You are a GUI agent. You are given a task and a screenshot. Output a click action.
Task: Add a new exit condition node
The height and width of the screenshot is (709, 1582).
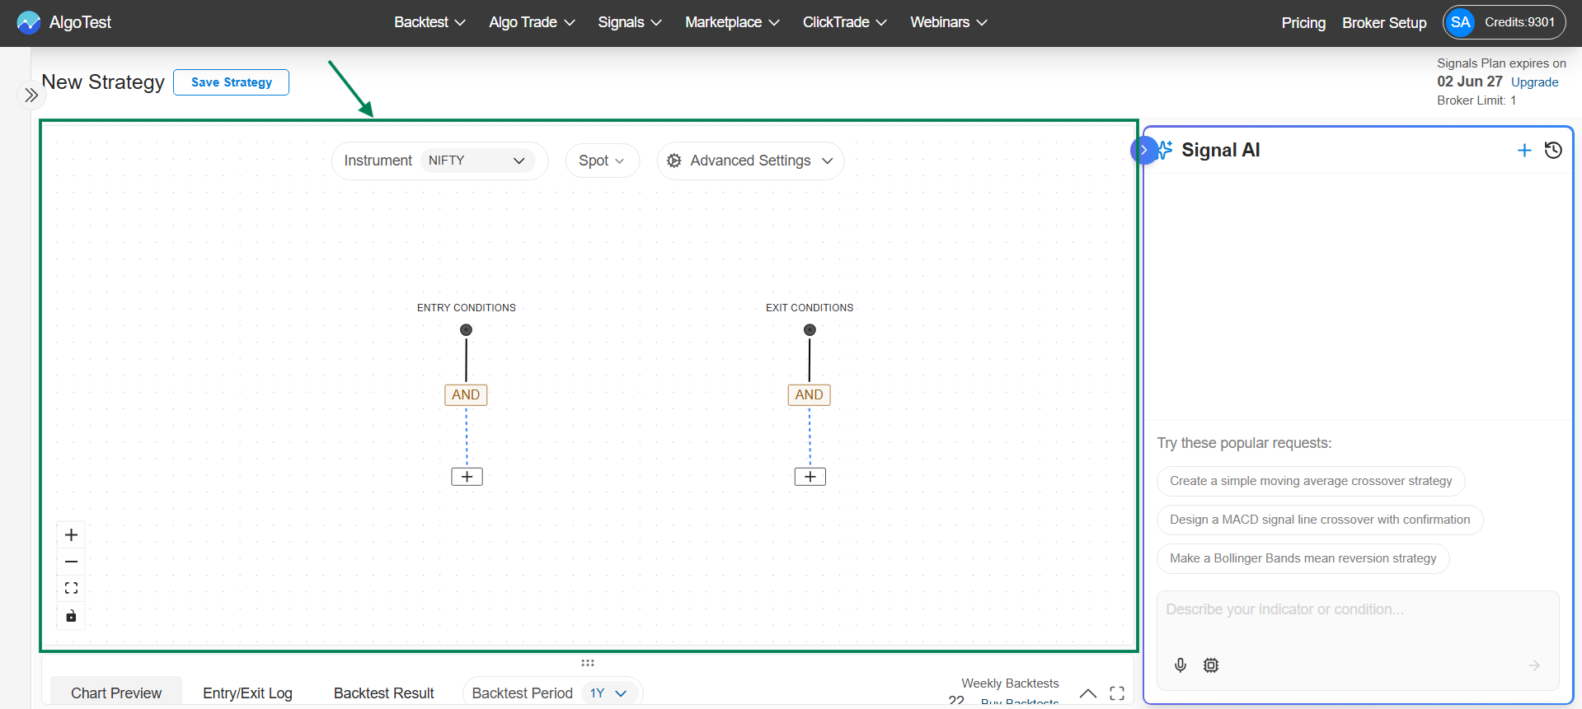[810, 477]
